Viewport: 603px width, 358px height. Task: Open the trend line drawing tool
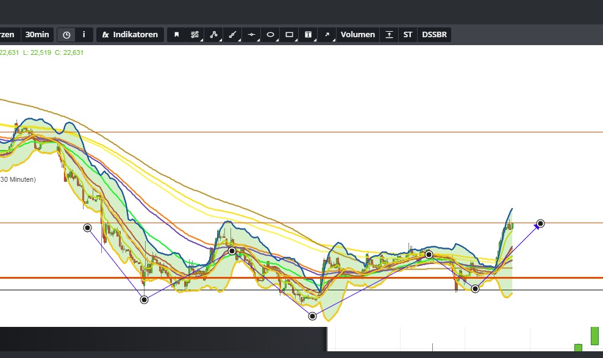(195, 35)
